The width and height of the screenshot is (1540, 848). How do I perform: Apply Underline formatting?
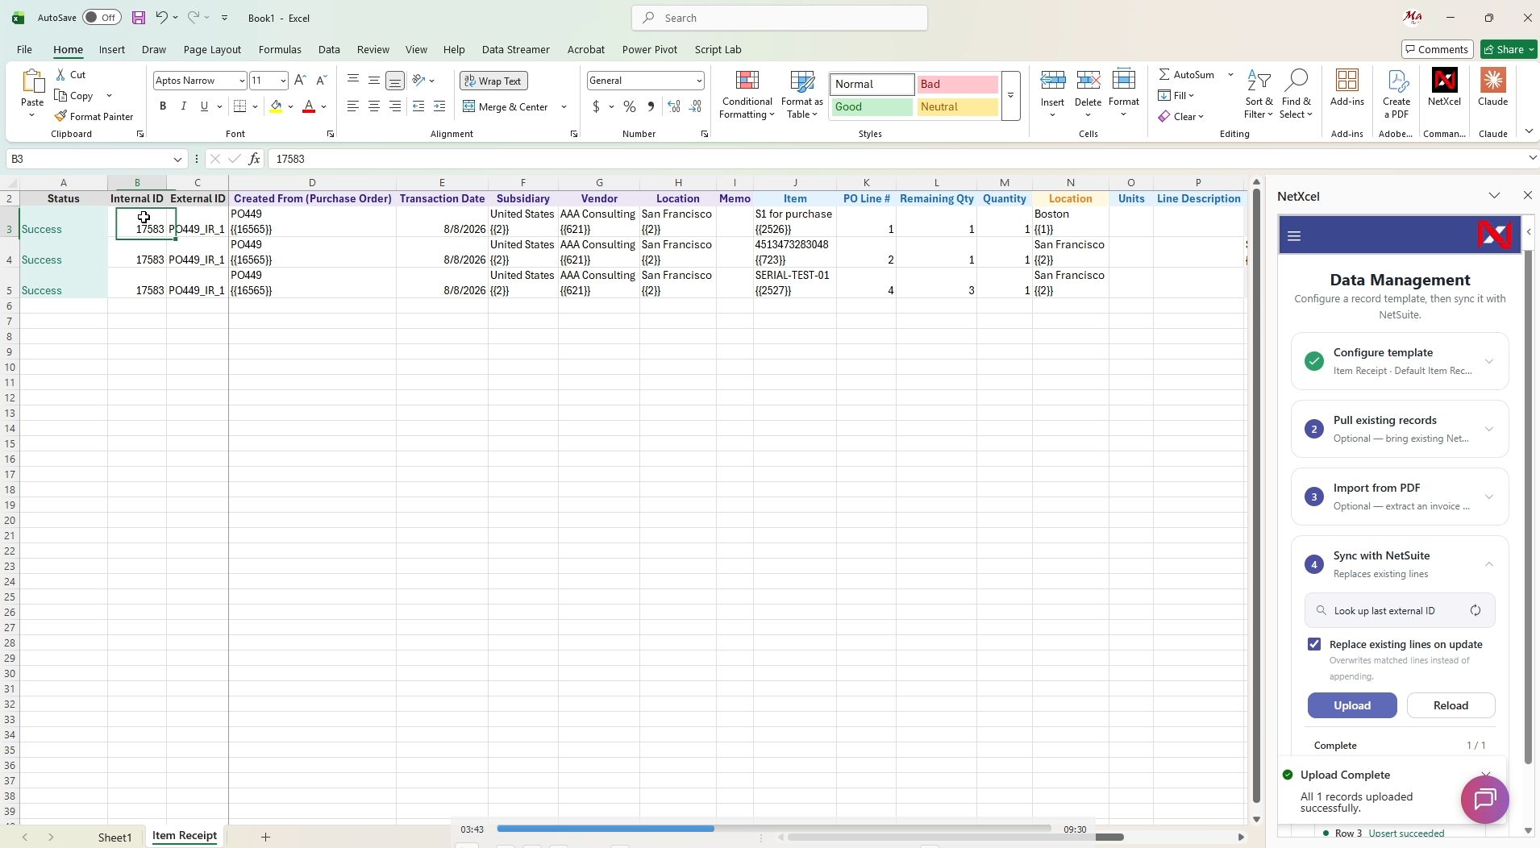204,106
